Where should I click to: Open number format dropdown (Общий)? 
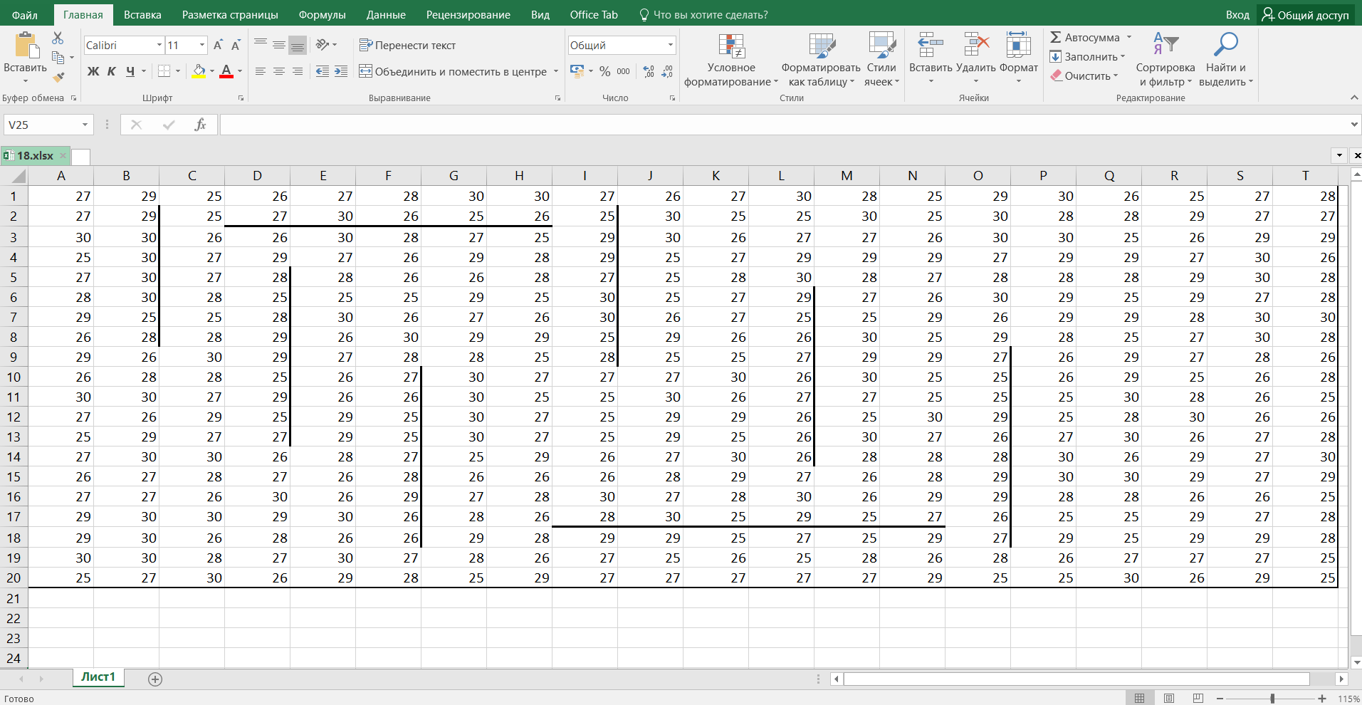tap(670, 46)
